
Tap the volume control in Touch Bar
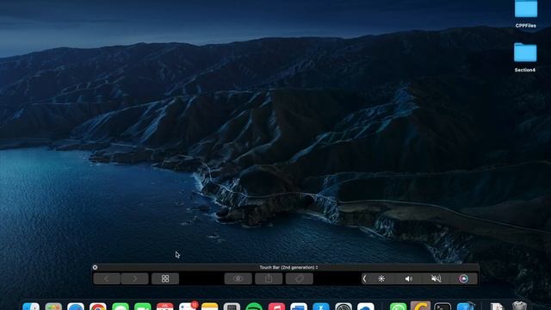click(408, 279)
